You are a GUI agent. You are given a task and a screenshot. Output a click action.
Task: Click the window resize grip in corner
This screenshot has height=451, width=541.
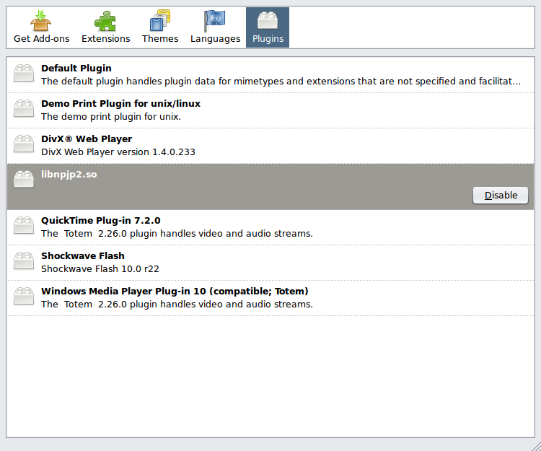535,446
